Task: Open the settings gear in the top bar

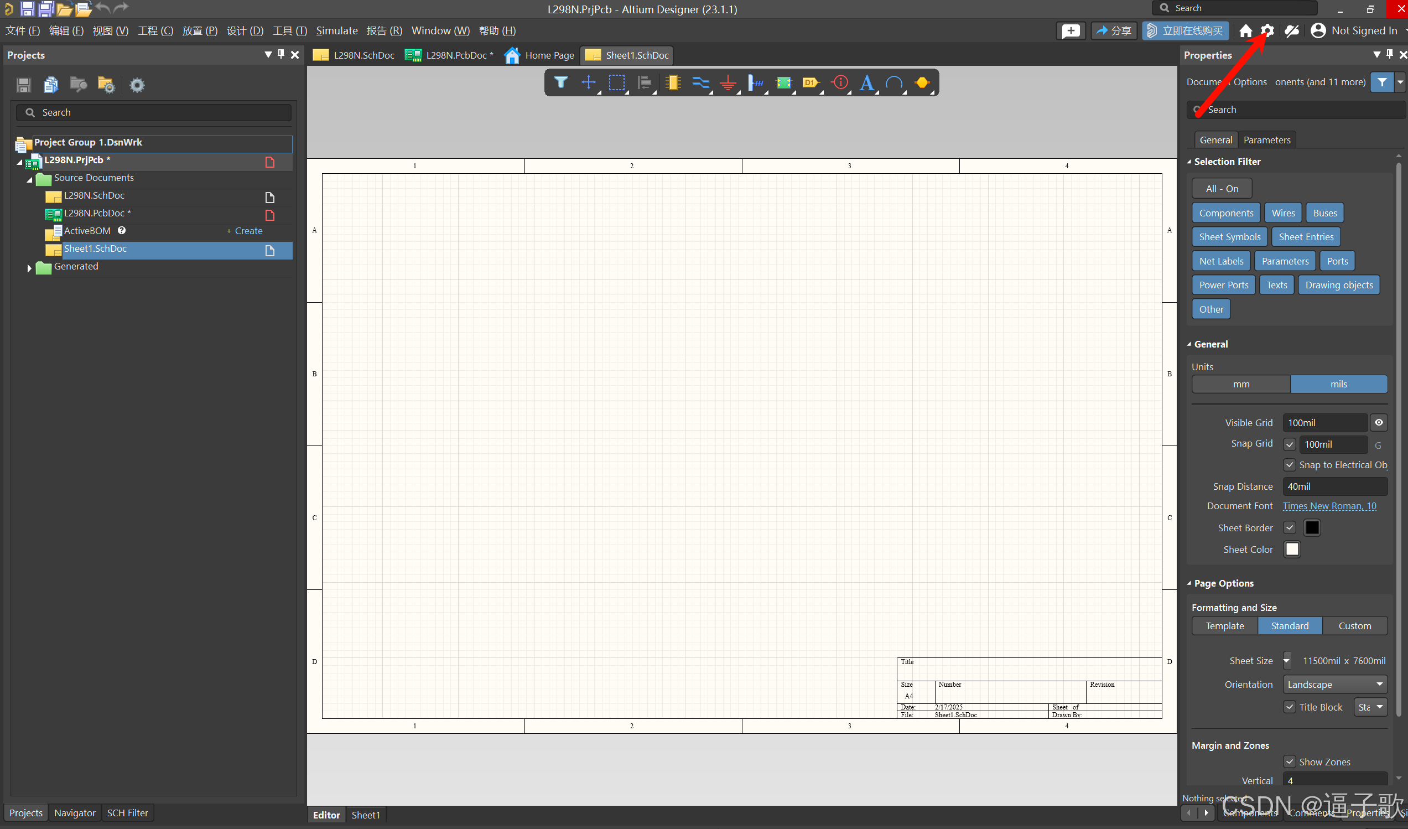Action: (x=1267, y=31)
